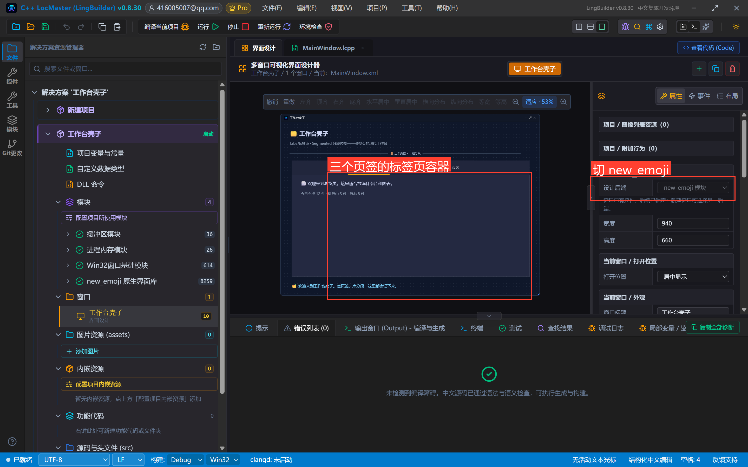Click 查看代码 (Code) button
The height and width of the screenshot is (467, 748).
click(708, 48)
